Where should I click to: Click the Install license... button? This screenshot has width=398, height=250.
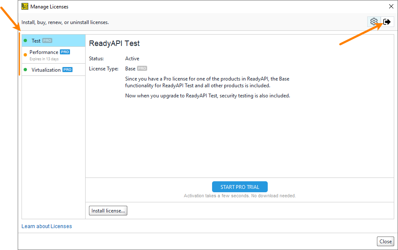click(108, 211)
